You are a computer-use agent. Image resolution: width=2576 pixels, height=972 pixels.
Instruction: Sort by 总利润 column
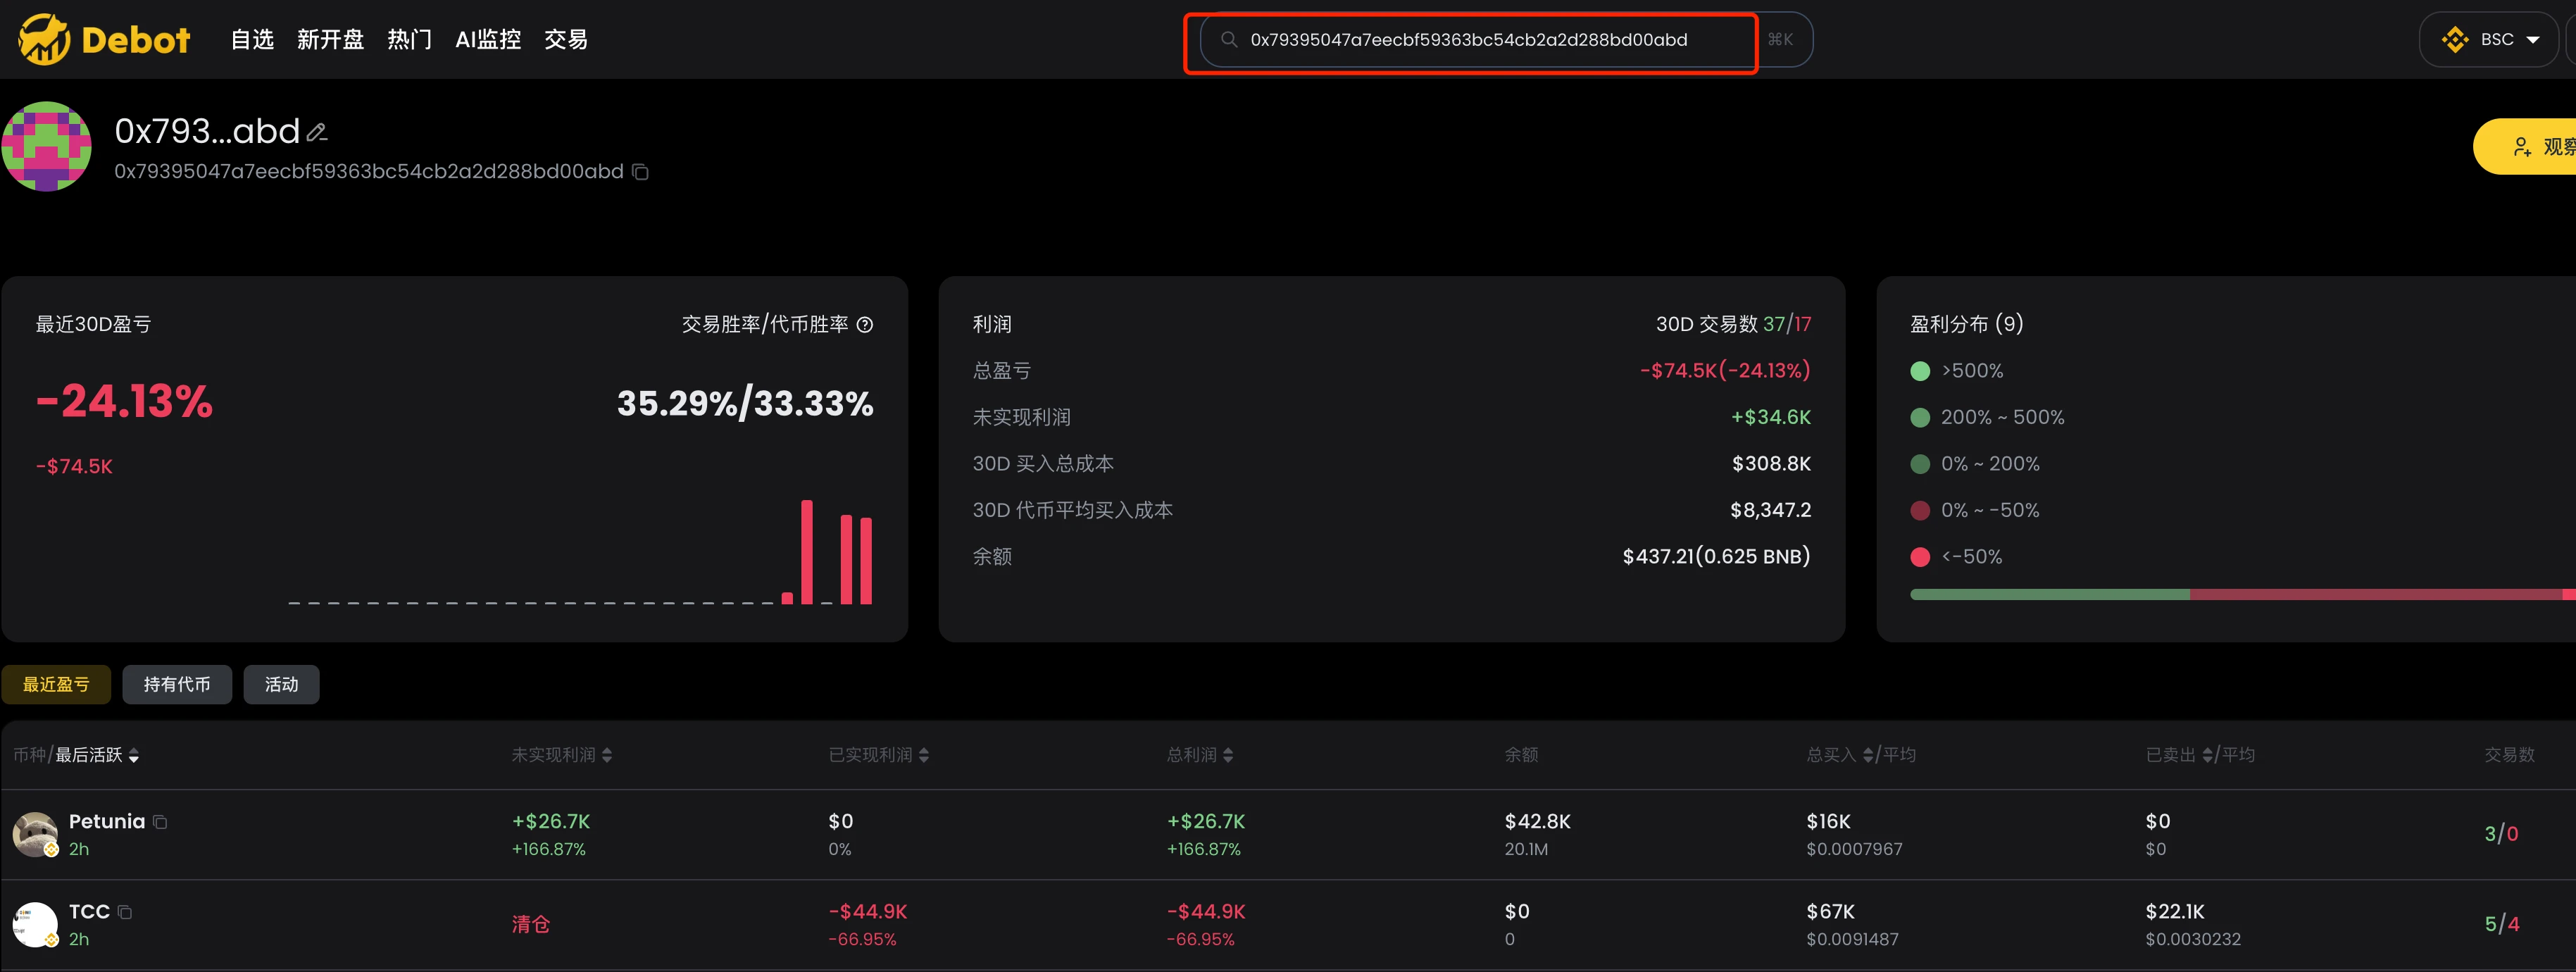pos(1227,755)
